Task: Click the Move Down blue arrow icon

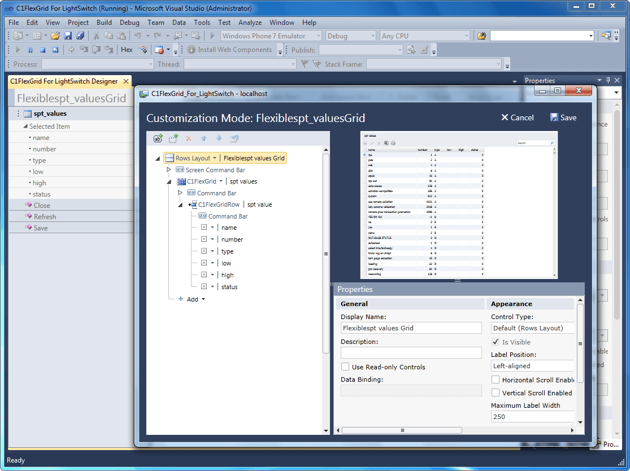Action: 219,138
